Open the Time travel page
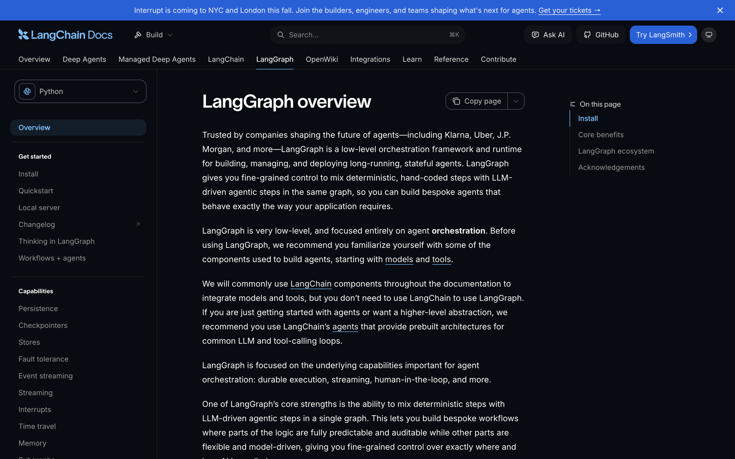Image resolution: width=735 pixels, height=459 pixels. point(37,426)
